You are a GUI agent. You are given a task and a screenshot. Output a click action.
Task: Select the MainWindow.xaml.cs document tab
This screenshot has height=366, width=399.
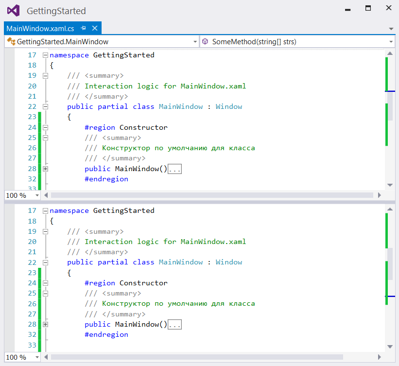click(40, 28)
